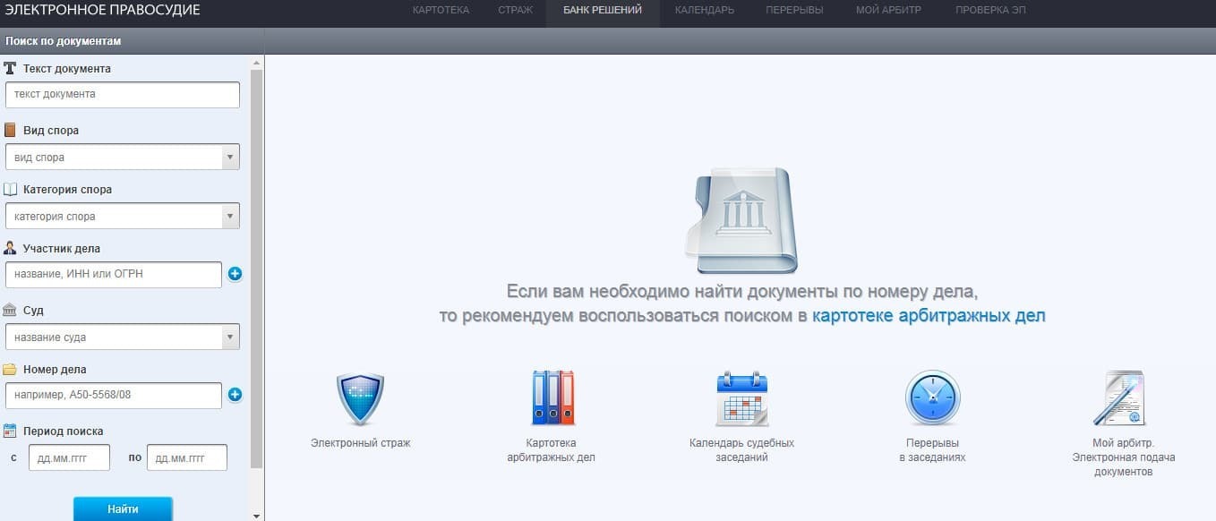Open the Перерывы tab

pyautogui.click(x=794, y=10)
